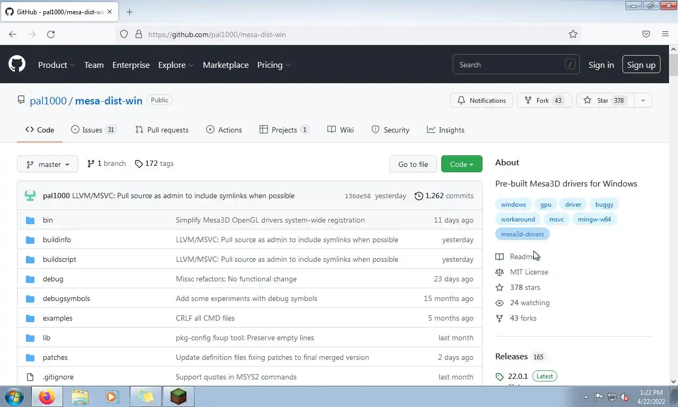The height and width of the screenshot is (407, 678).
Task: Expand the Product menu
Action: pos(57,65)
